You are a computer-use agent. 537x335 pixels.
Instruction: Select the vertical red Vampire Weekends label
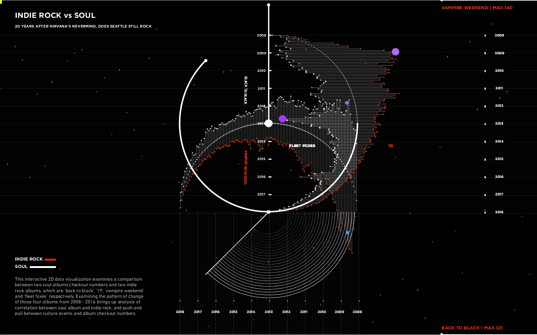[246, 167]
